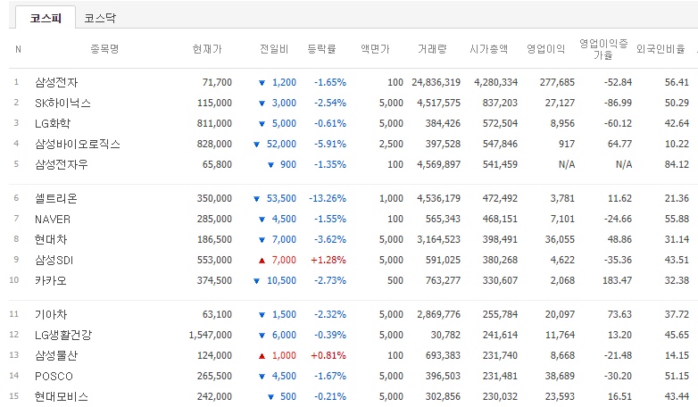Viewport: 698px width, 407px height.
Task: Open 삼성전자우 stock link
Action: point(62,164)
